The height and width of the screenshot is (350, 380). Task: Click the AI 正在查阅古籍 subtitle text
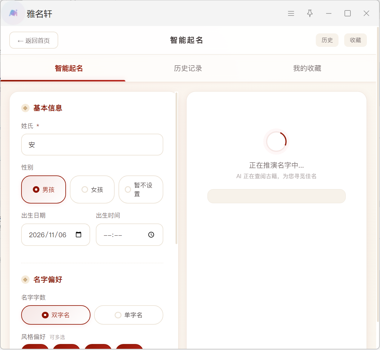[x=276, y=176]
